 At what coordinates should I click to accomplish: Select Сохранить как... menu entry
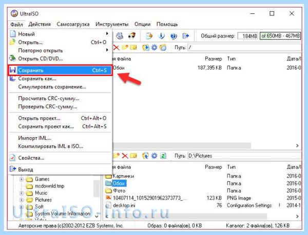coord(60,78)
